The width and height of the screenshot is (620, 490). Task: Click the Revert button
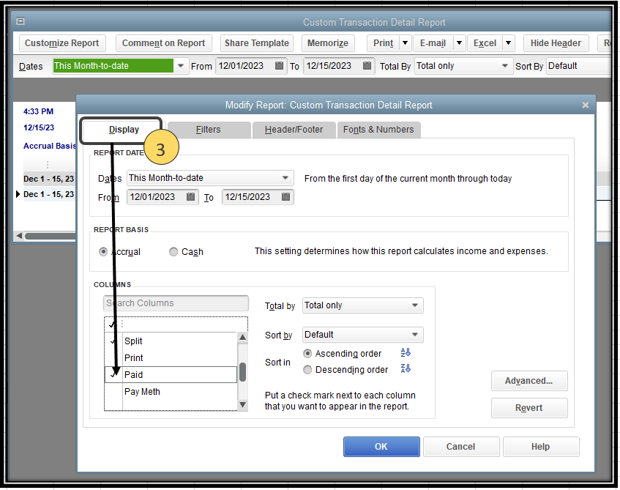point(529,408)
